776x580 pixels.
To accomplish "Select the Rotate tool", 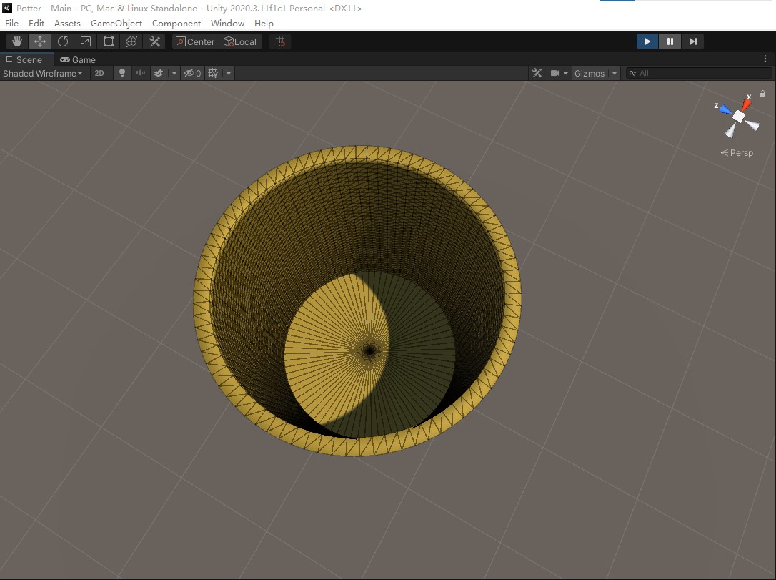I will (63, 41).
